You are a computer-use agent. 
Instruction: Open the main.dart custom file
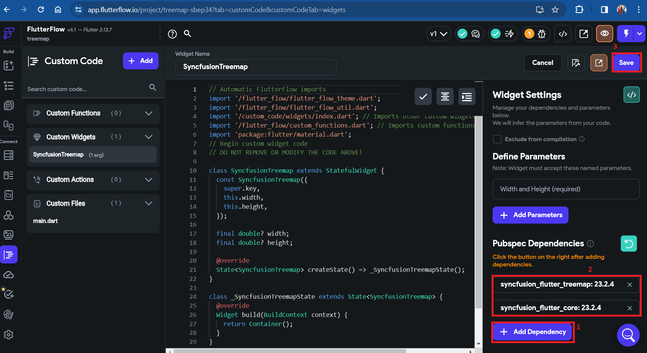click(x=46, y=221)
